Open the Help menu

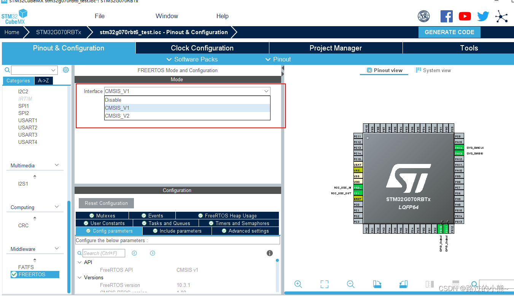pyautogui.click(x=223, y=16)
